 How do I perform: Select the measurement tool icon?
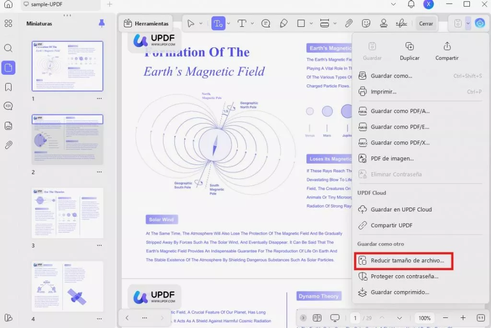tap(325, 23)
